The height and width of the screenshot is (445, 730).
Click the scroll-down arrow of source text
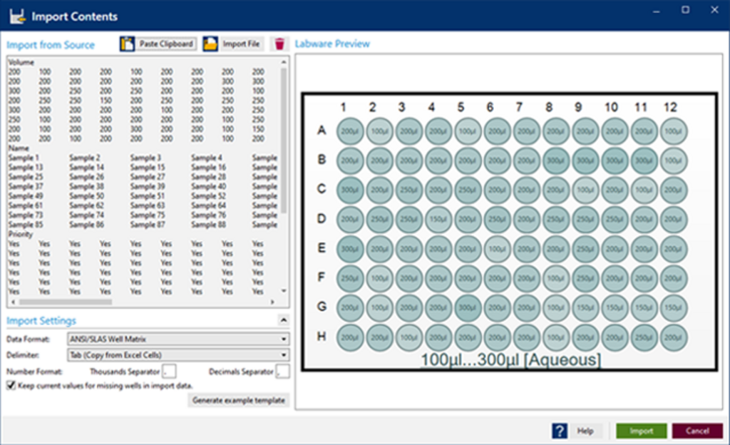(x=284, y=291)
